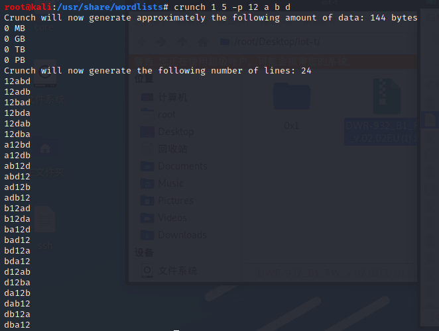Click terminal output line db12a
The width and height of the screenshot is (439, 331).
click(17, 314)
